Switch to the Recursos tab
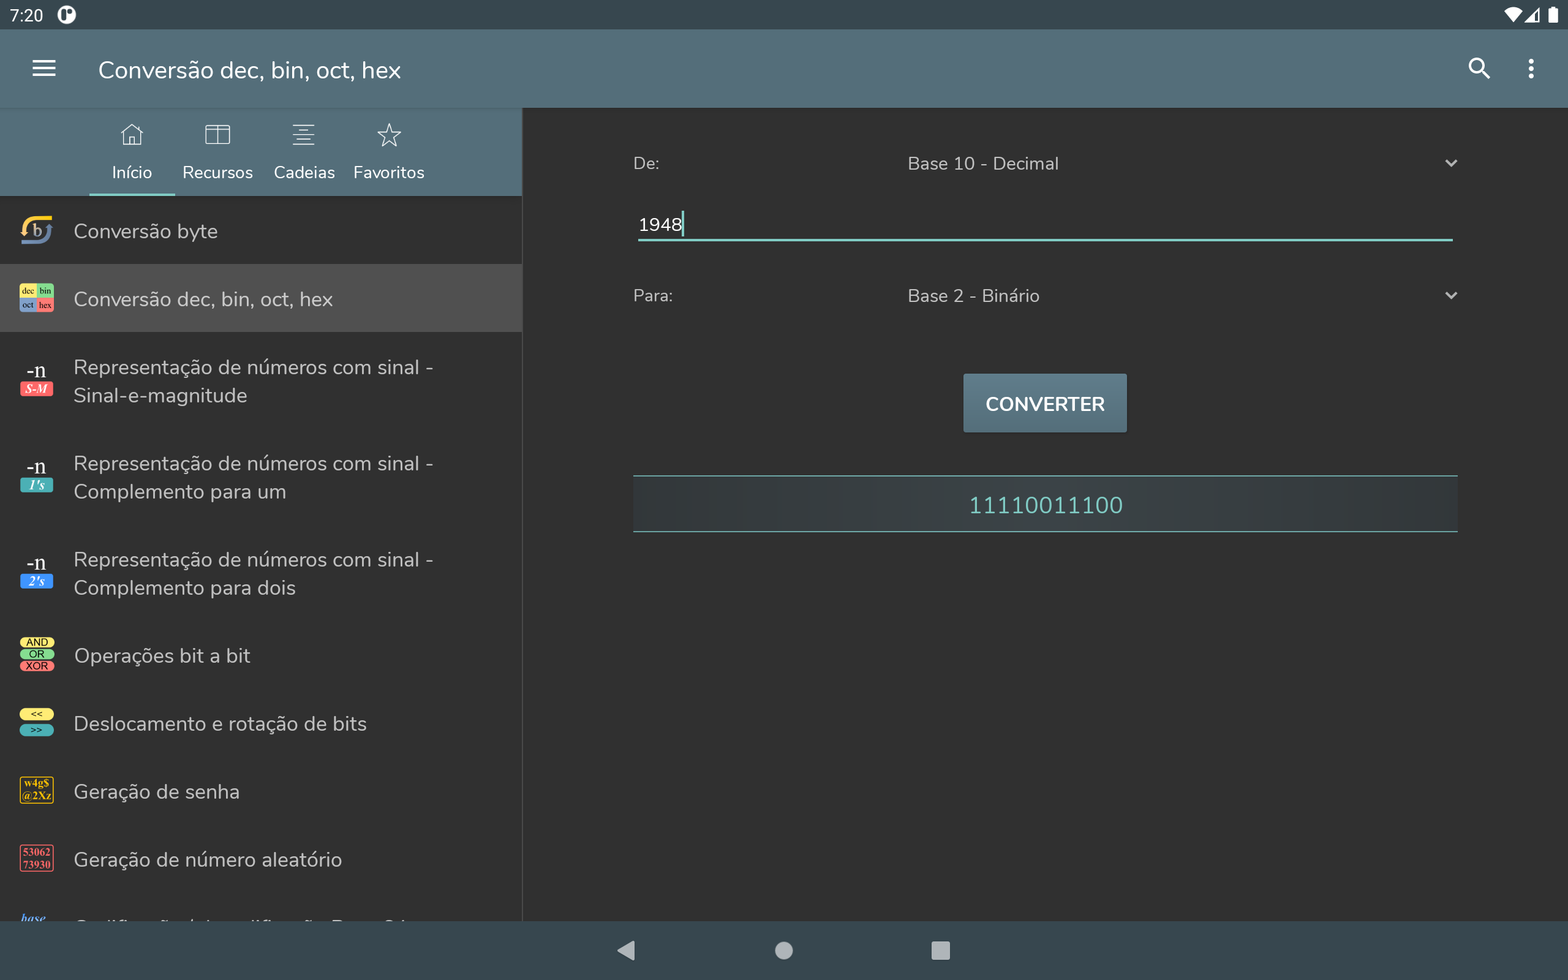1568x980 pixels. 217,153
